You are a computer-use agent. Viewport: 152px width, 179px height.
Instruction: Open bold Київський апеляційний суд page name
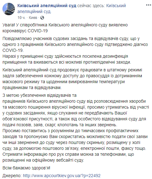[47, 6]
